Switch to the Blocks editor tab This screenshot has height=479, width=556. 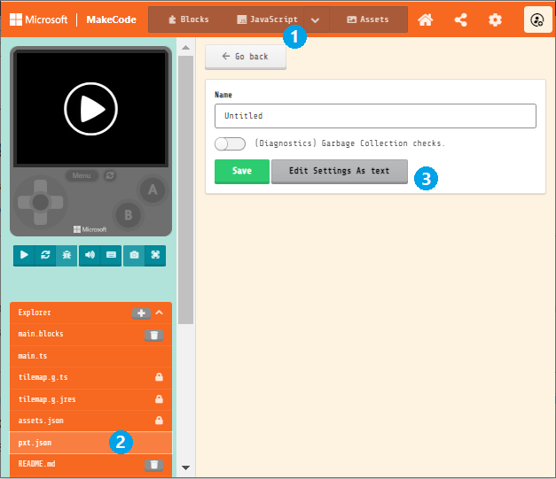[189, 19]
